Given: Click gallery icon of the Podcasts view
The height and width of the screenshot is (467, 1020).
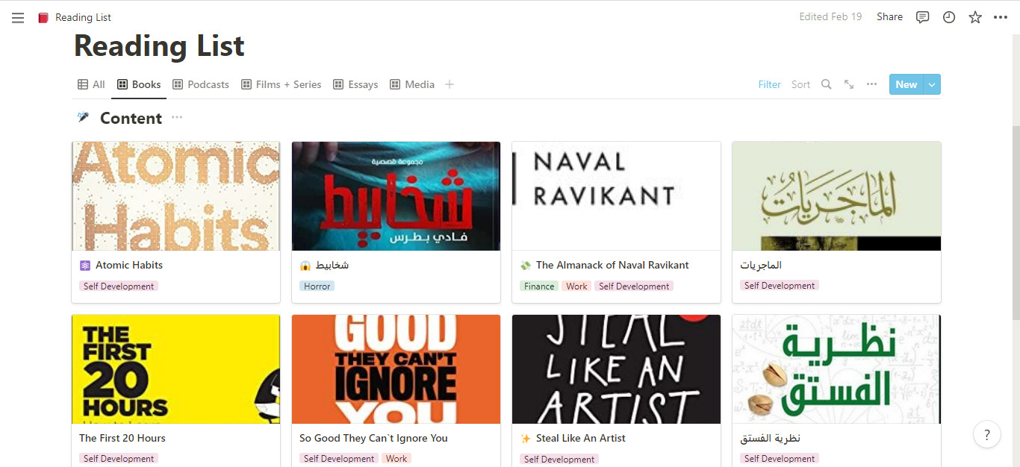Looking at the screenshot, I should click(x=178, y=84).
